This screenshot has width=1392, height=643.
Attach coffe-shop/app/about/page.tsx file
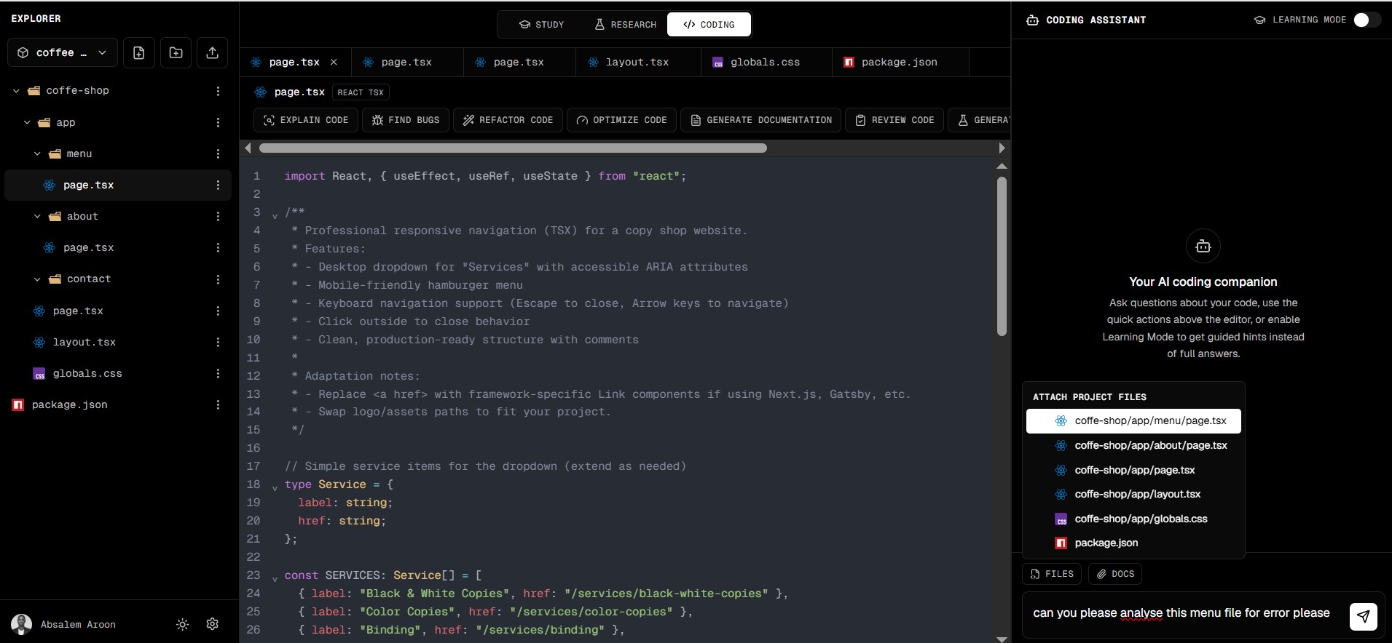(x=1133, y=445)
